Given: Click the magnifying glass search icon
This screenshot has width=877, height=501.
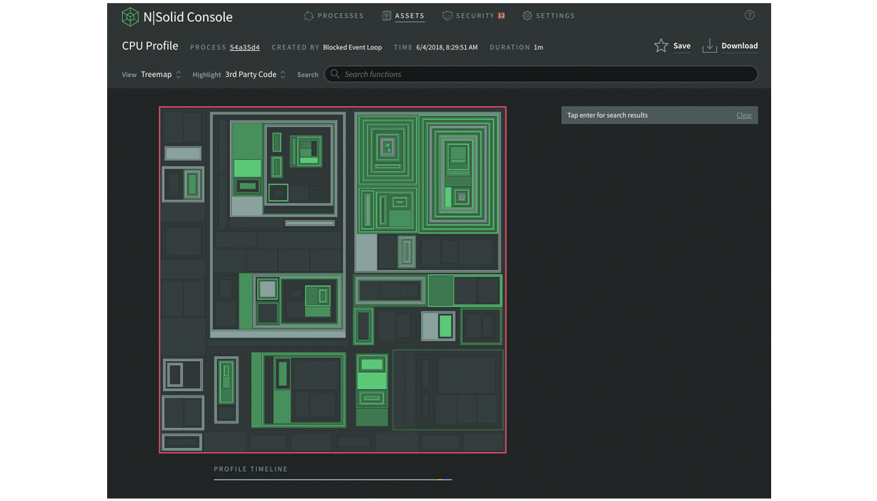Looking at the screenshot, I should tap(335, 74).
